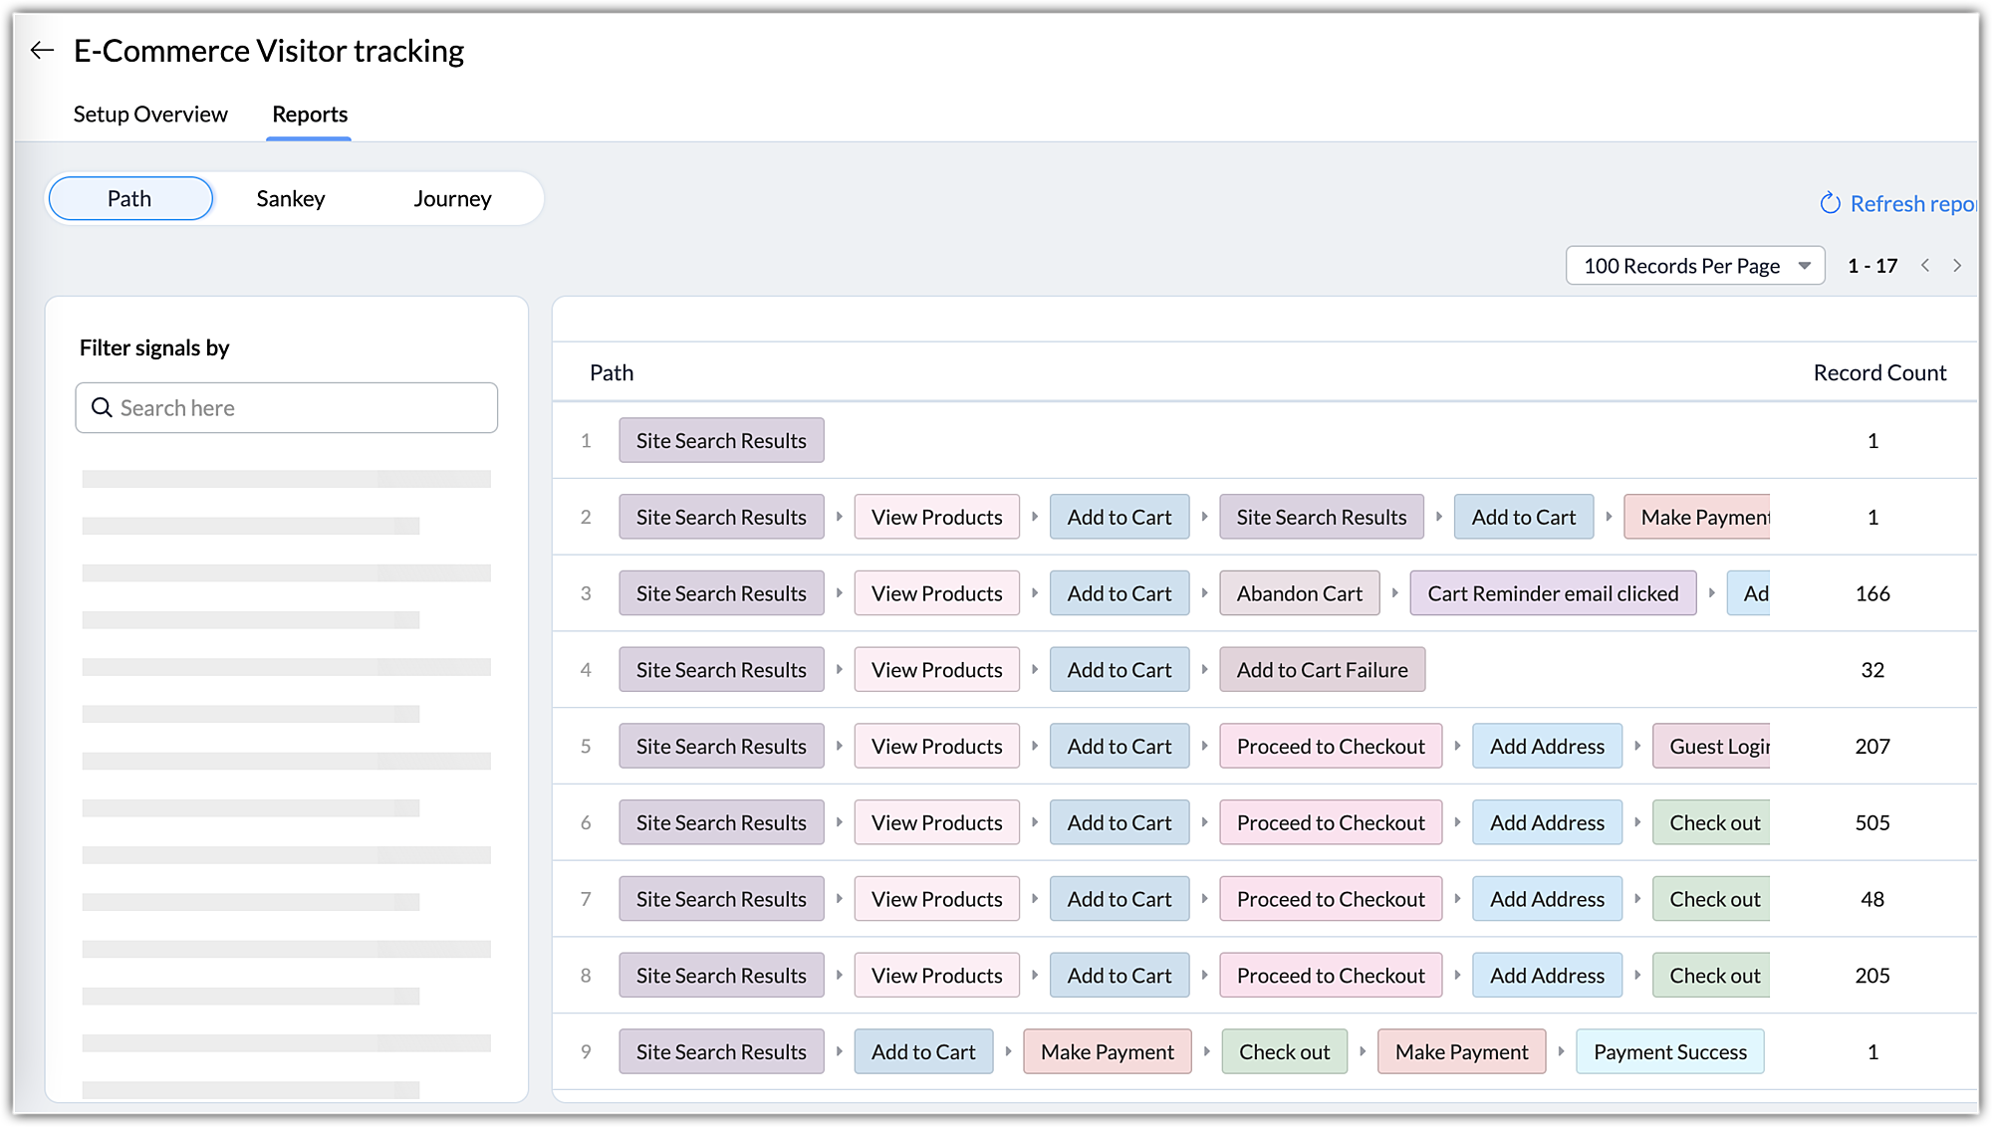Image resolution: width=1992 pixels, height=1127 pixels.
Task: Select the Reports tab
Action: tap(309, 113)
